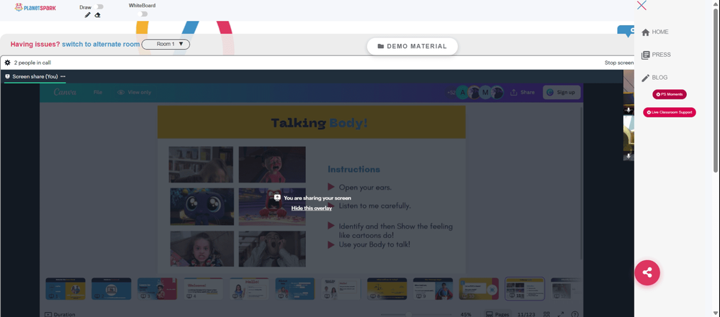
Task: Click collaborator avatar A in Canva
Action: point(462,92)
